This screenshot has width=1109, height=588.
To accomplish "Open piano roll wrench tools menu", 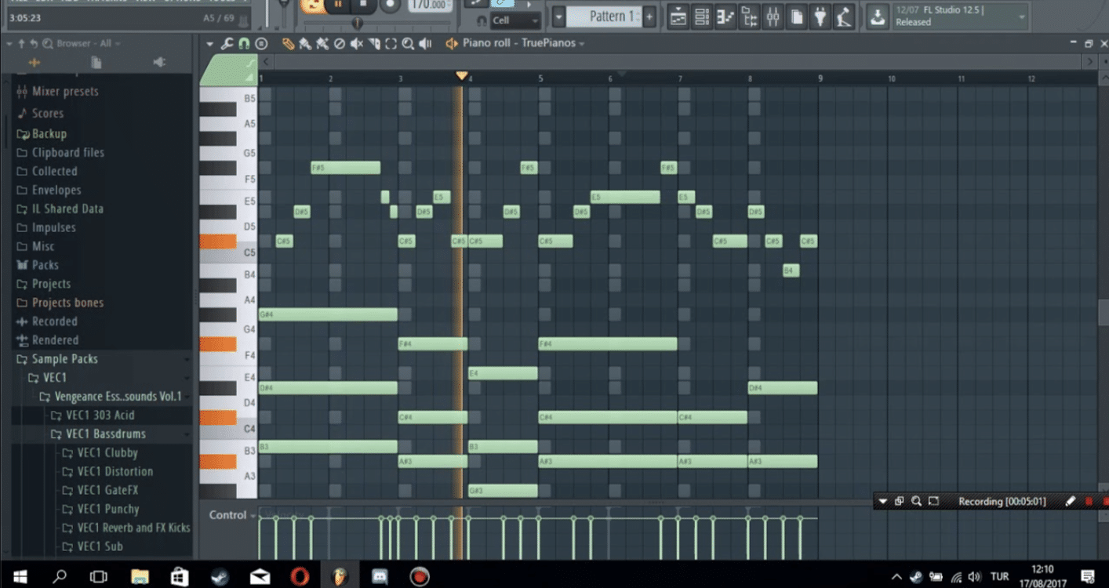I will point(227,44).
